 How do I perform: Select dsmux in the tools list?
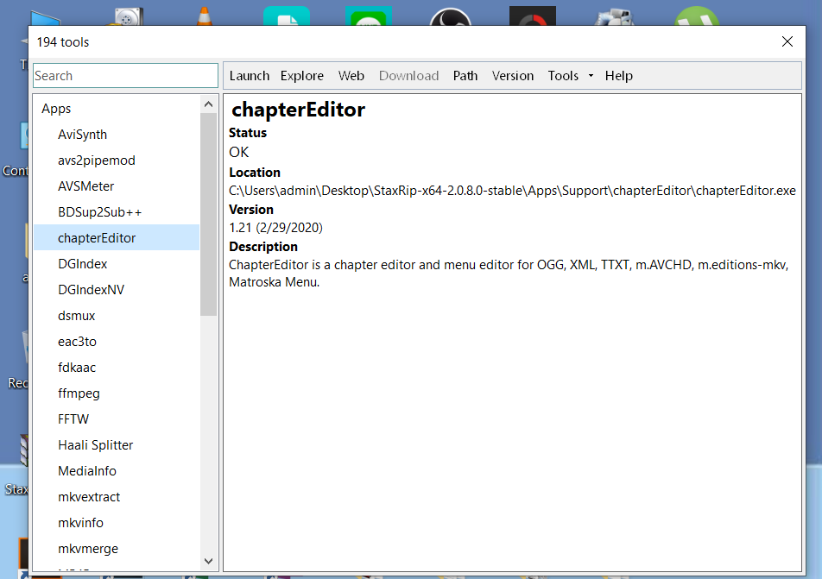77,316
